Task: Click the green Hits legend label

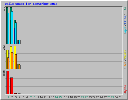Action: click(125, 10)
